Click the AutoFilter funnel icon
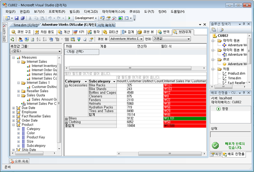The height and width of the screenshot is (172, 254). [x=51, y=39]
